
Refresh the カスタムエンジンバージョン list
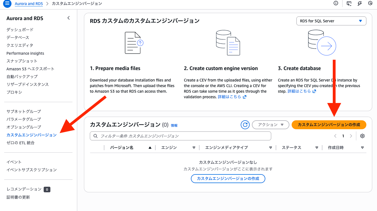coord(245,125)
